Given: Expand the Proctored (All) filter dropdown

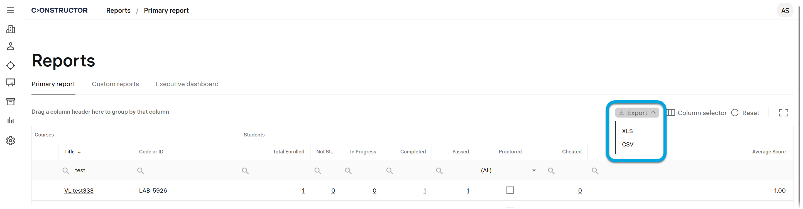Looking at the screenshot, I should 534,170.
